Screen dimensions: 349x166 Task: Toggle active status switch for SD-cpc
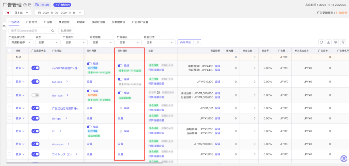pyautogui.click(x=35, y=81)
